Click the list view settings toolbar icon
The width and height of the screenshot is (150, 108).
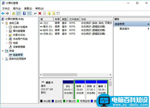[58, 13]
